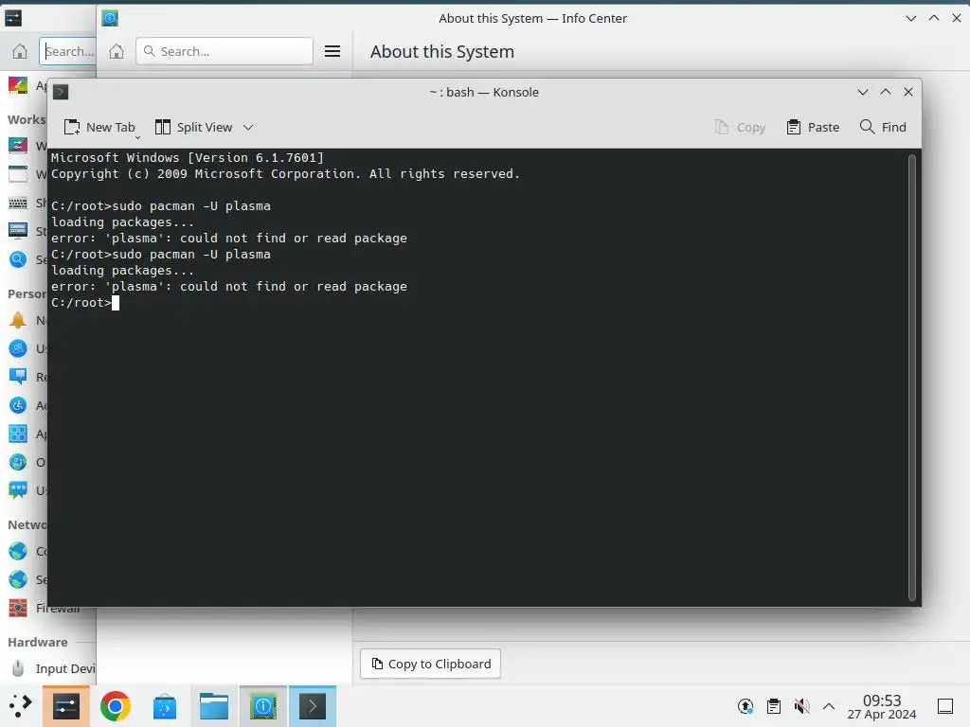Open Startup and Shutdown icon in sidebar

18,231
